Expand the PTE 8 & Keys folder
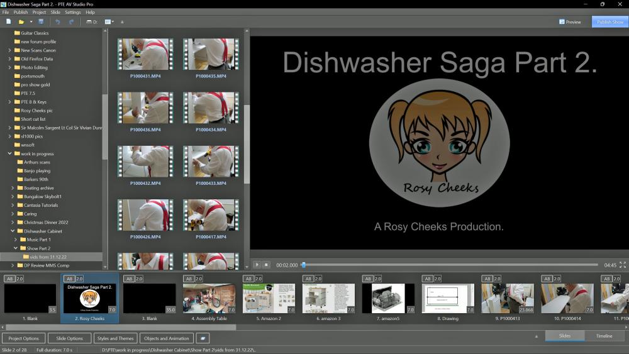This screenshot has height=354, width=629. (9, 102)
